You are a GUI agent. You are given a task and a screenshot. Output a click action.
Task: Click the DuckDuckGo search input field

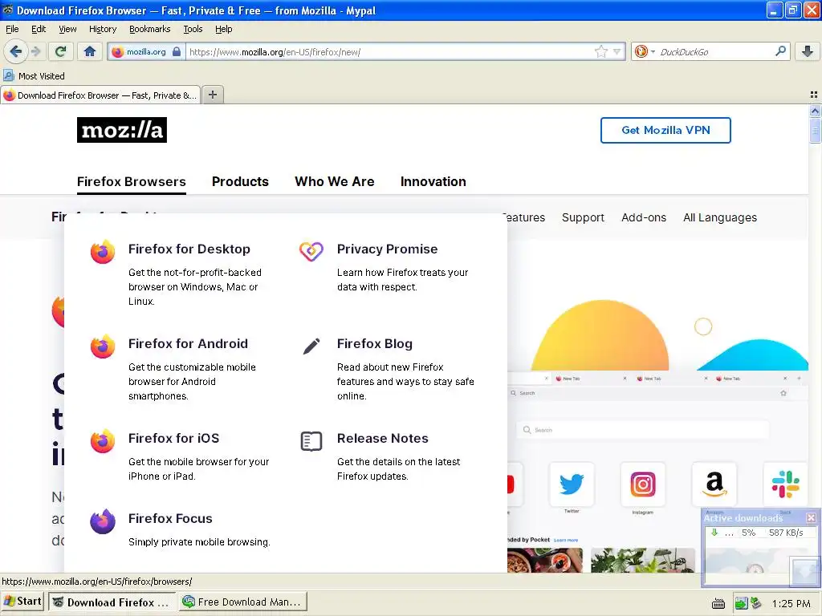tap(715, 52)
